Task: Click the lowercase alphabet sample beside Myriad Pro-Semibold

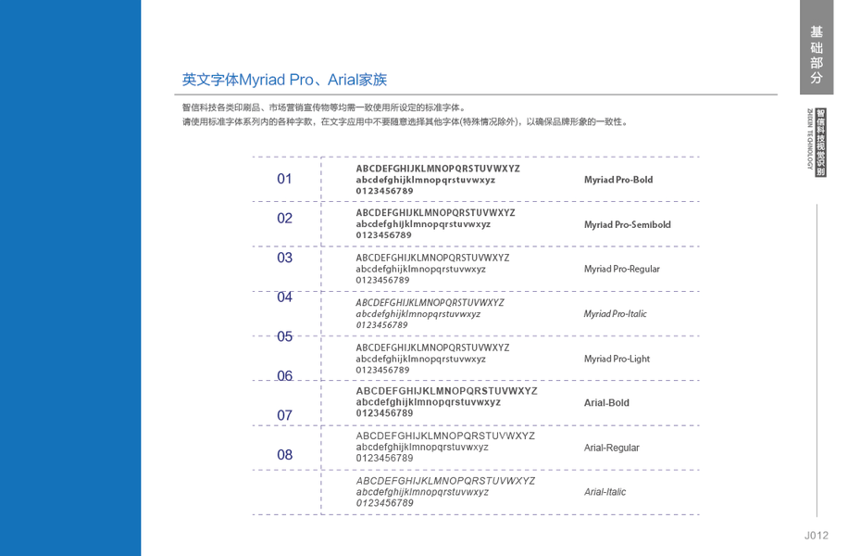Action: 423,224
